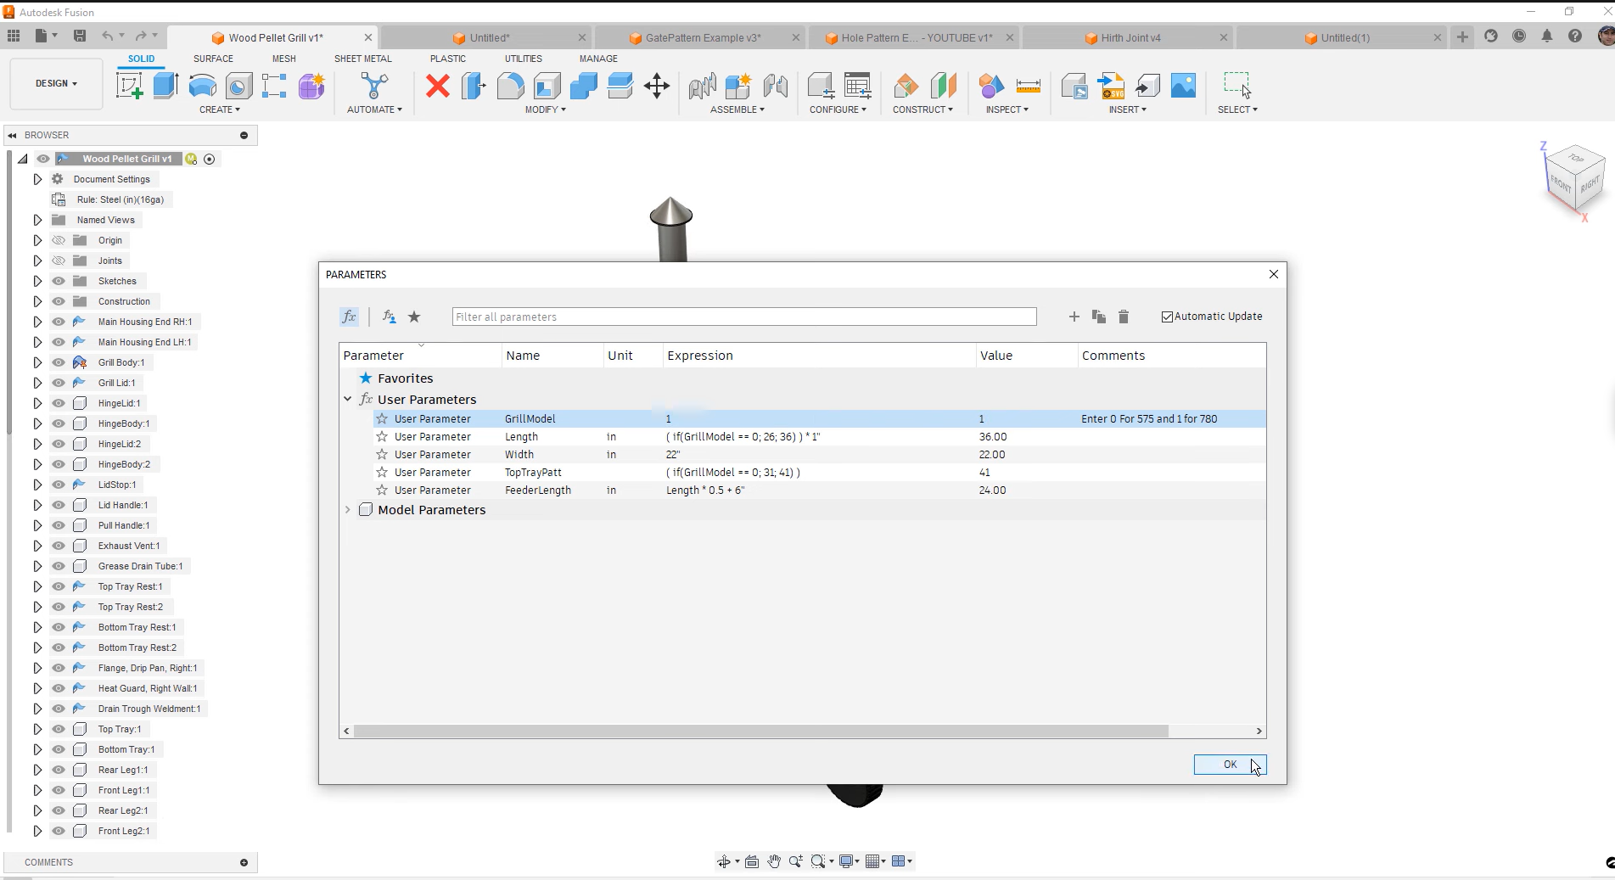Open the DESIGN workspace dropdown
Viewport: 1615px width, 880px height.
(x=56, y=83)
